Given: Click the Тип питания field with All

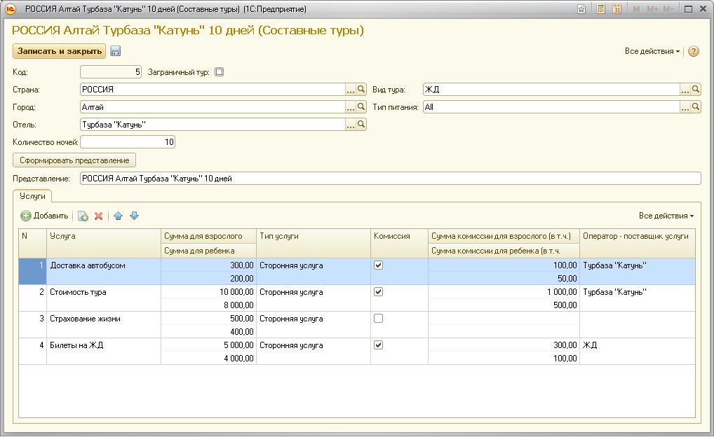Looking at the screenshot, I should point(551,107).
